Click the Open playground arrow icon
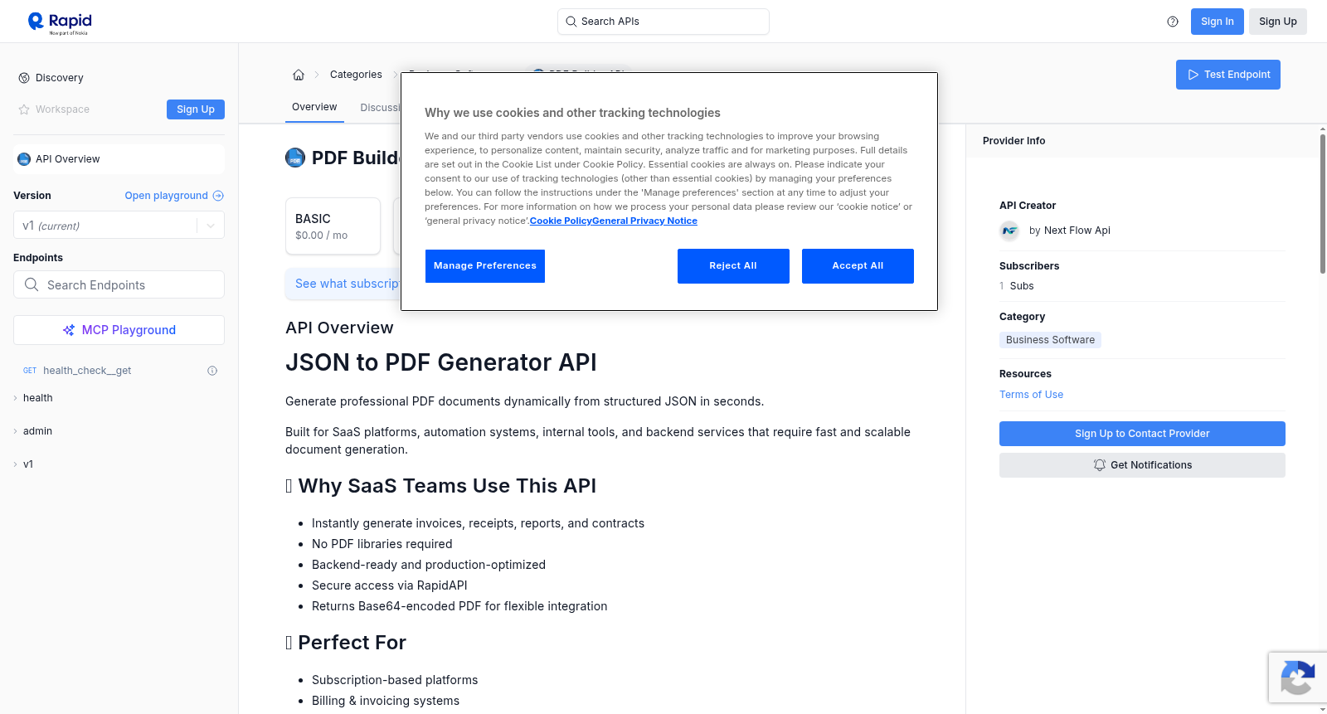The width and height of the screenshot is (1327, 714). tap(218, 196)
